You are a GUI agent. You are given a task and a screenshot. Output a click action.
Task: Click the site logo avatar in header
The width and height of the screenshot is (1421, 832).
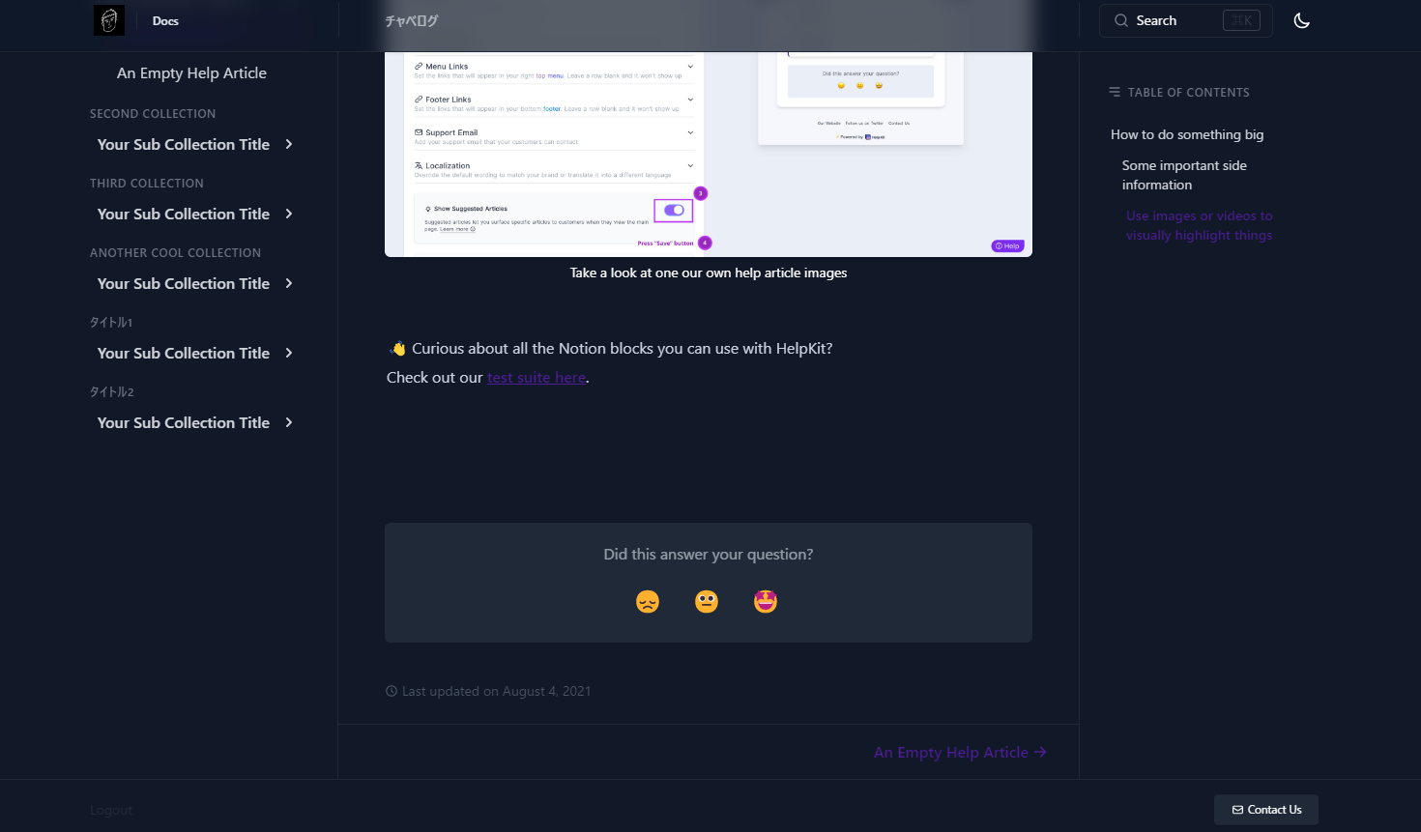[x=109, y=20]
